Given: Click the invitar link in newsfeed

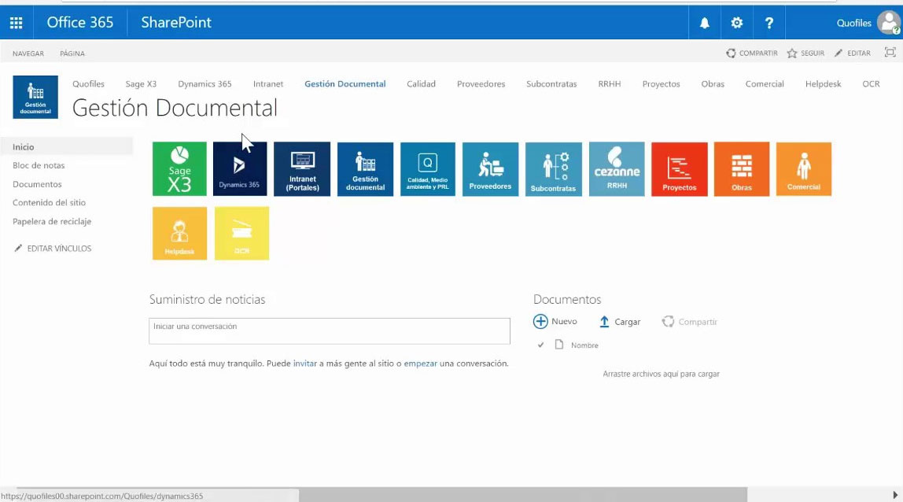Looking at the screenshot, I should [304, 364].
